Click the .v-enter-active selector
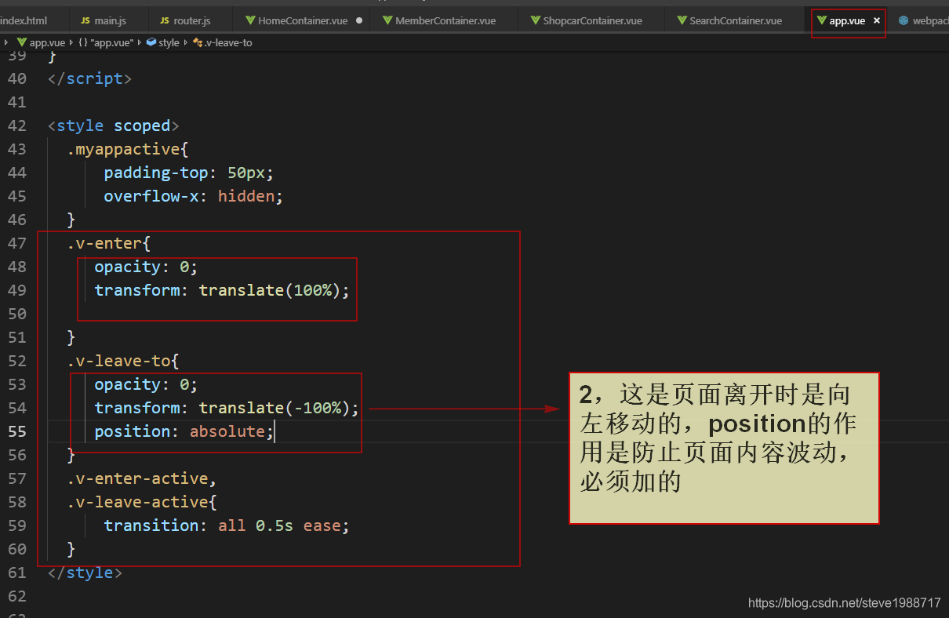Screen dimensions: 949x618 click(x=142, y=478)
